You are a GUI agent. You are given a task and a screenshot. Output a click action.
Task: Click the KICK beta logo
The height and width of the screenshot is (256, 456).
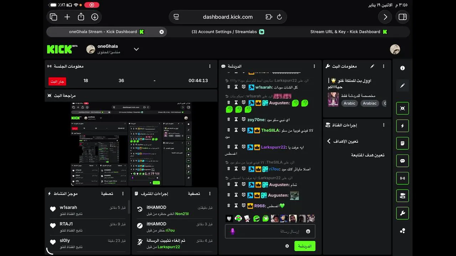coord(62,49)
